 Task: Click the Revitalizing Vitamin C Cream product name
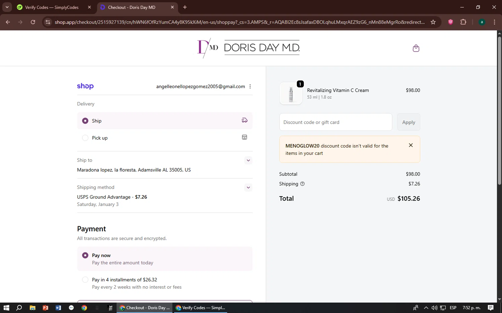click(338, 90)
